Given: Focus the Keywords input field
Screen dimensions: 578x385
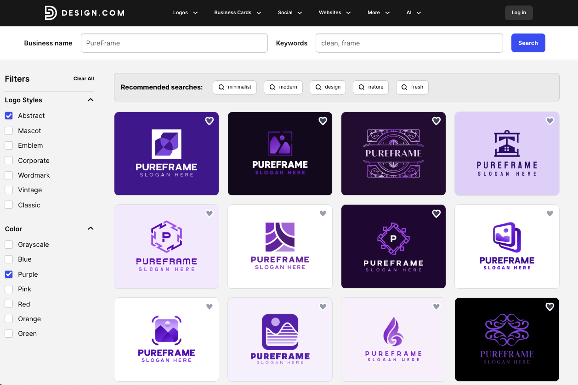Looking at the screenshot, I should tap(409, 43).
